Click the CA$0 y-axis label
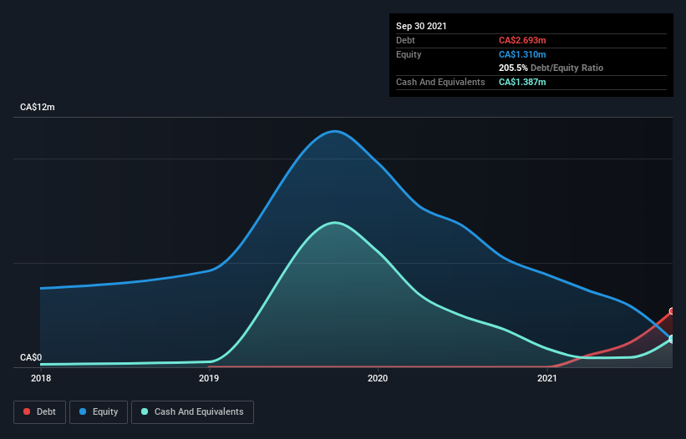Viewport: 686px width, 439px height. (31, 357)
